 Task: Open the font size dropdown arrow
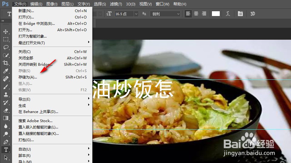136,14
